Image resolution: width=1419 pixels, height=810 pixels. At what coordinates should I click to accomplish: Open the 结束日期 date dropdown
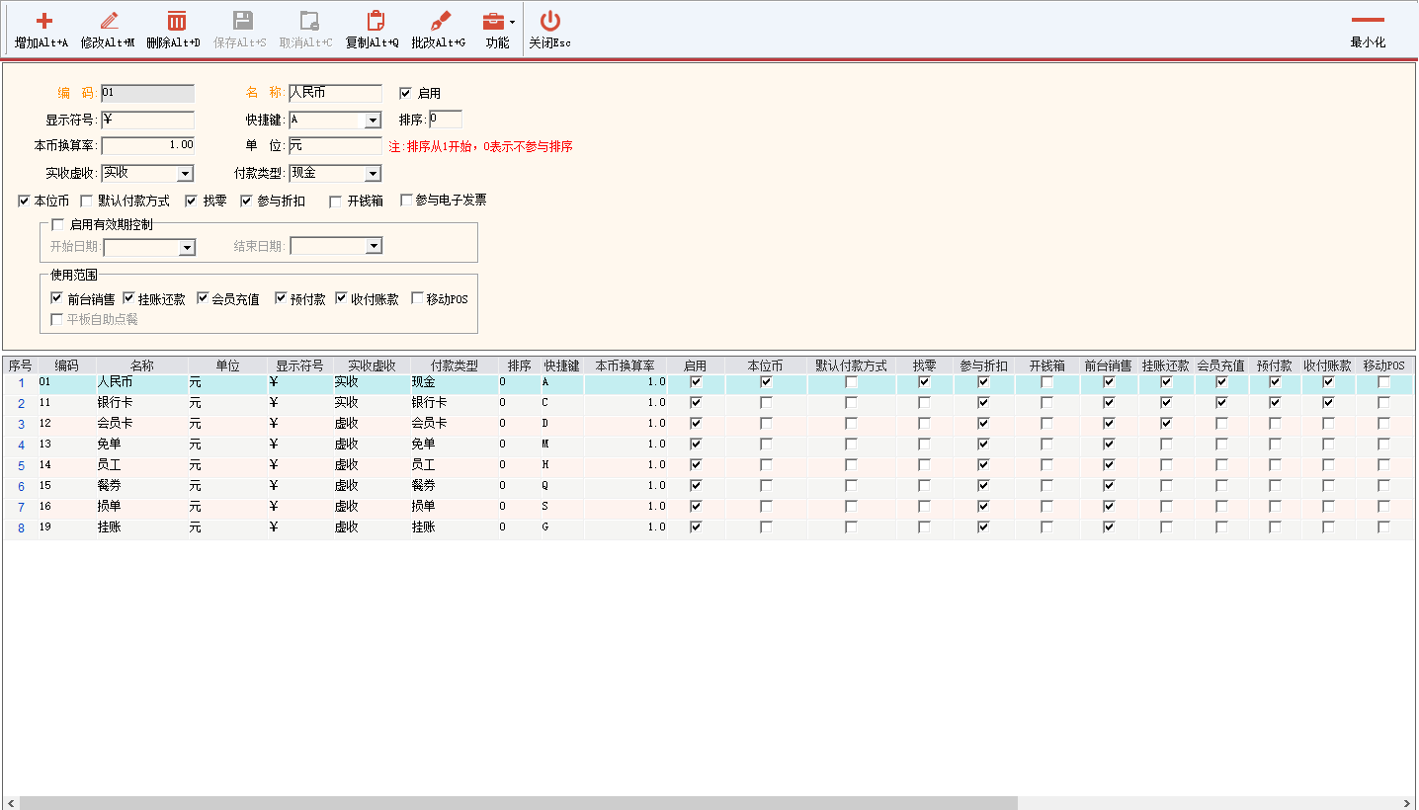[374, 246]
